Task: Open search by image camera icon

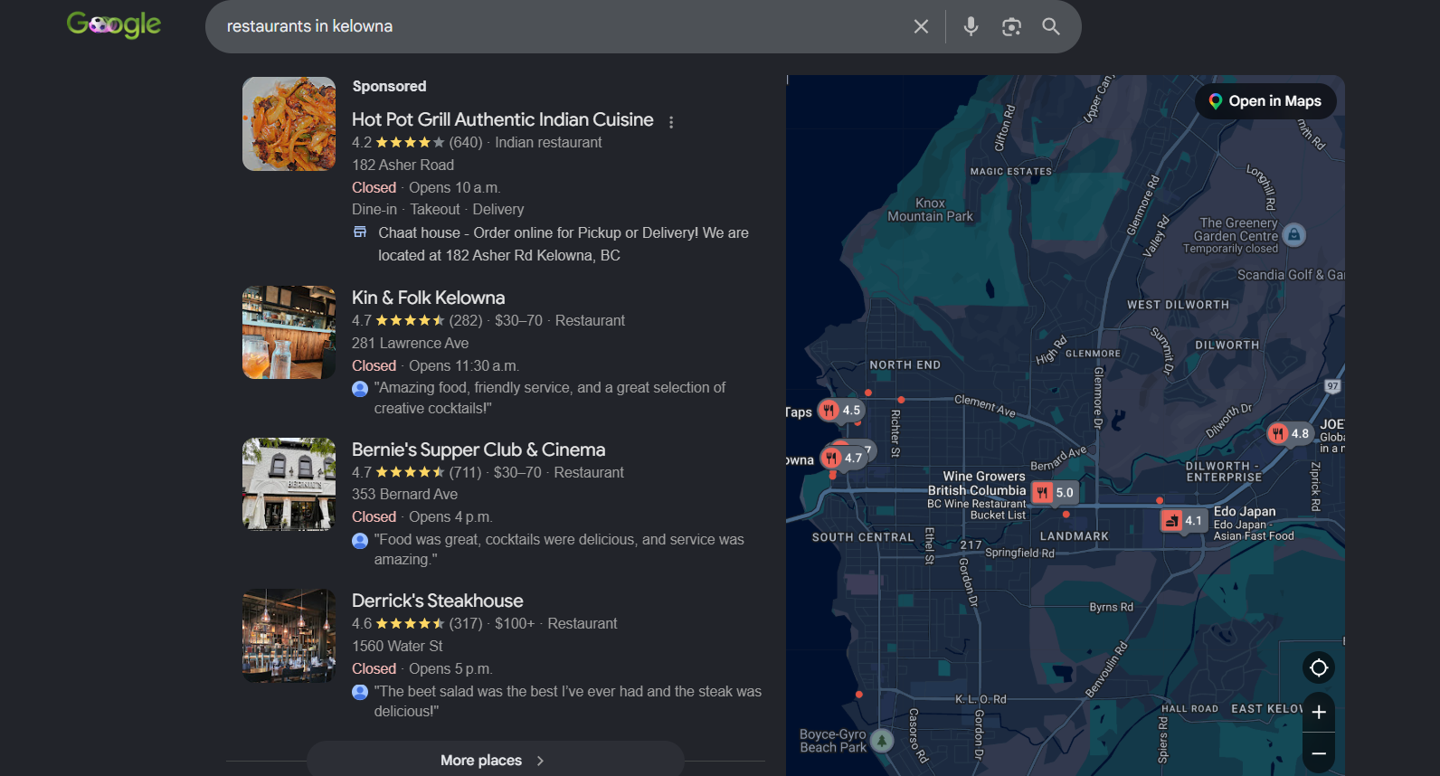Action: point(1011,26)
